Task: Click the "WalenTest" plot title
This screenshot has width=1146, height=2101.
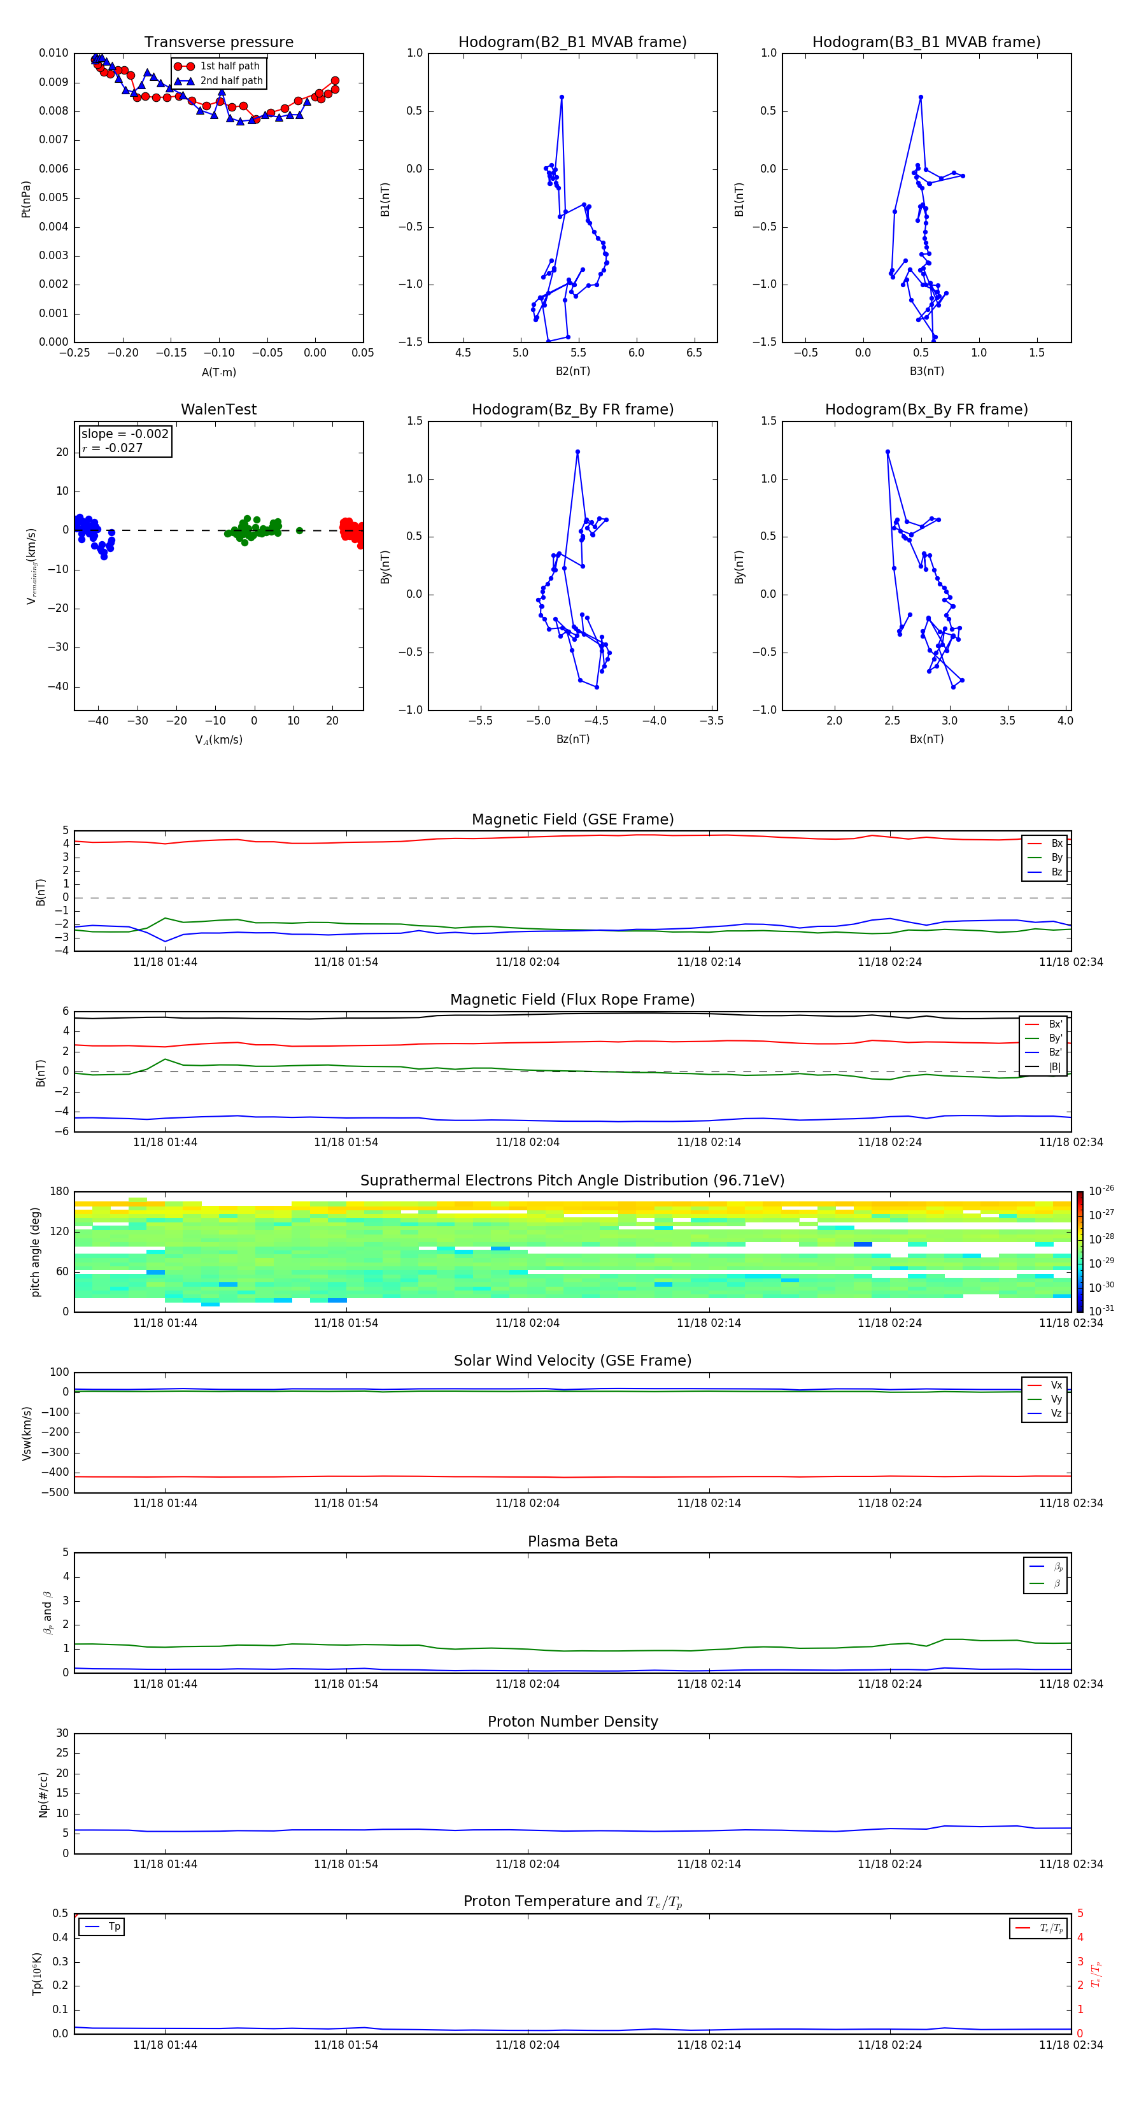Action: 218,409
